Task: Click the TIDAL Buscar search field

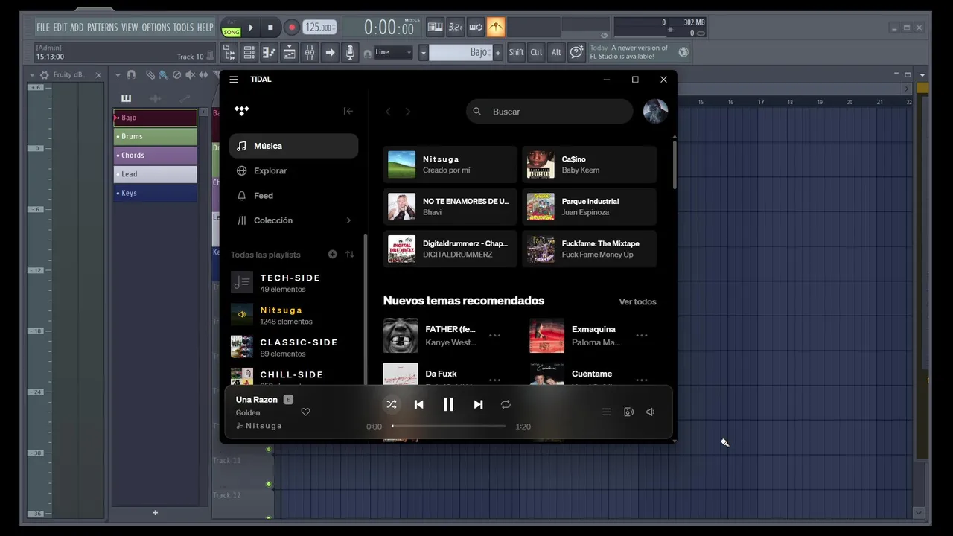Action: coord(549,111)
